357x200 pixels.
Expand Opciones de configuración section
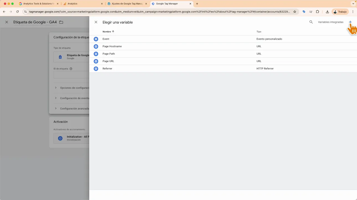56,88
